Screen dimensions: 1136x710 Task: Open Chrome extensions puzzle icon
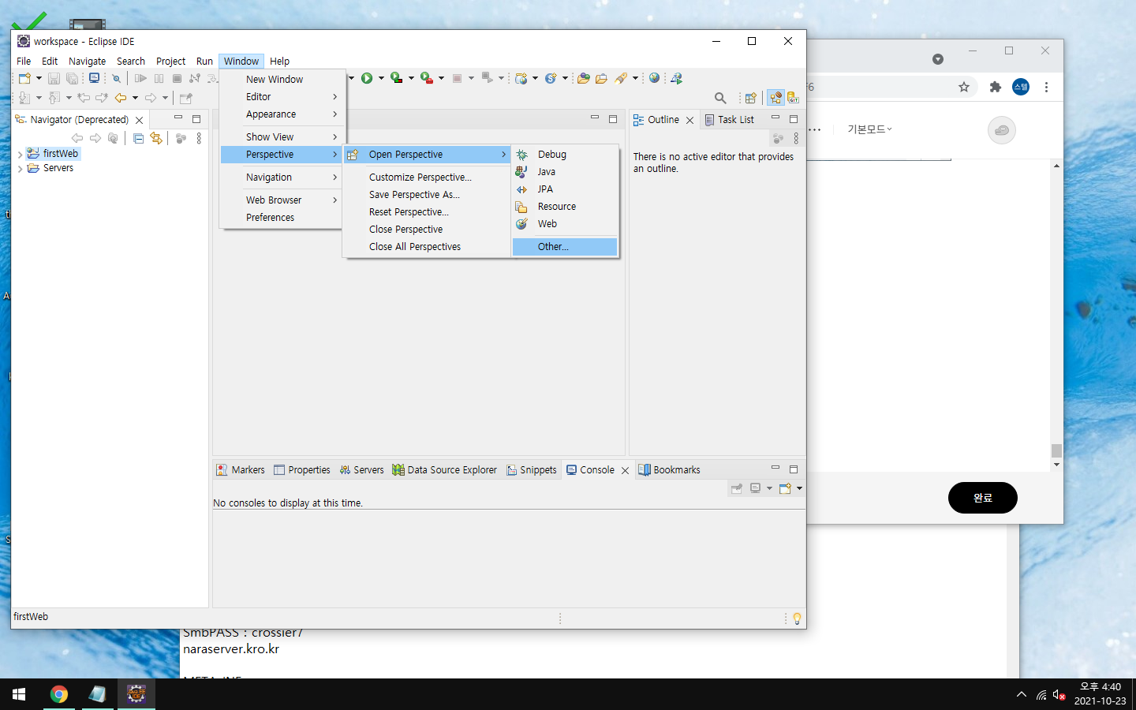coord(996,87)
